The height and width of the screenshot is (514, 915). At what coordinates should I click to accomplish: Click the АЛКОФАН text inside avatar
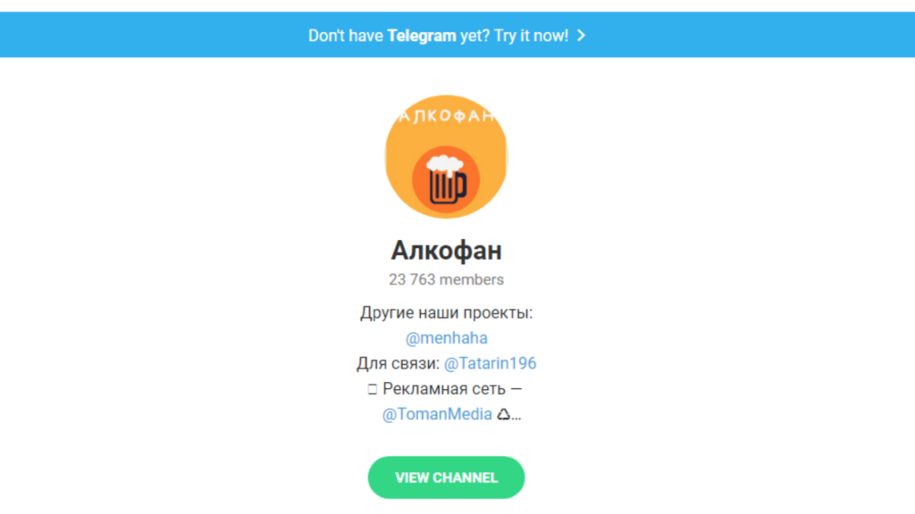(x=447, y=116)
